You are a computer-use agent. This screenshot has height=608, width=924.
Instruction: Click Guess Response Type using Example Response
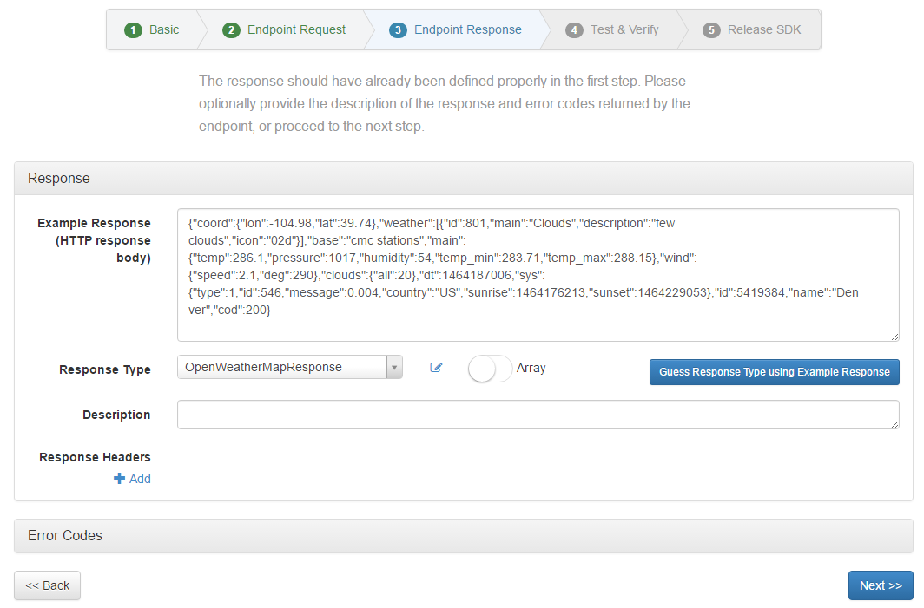click(774, 371)
